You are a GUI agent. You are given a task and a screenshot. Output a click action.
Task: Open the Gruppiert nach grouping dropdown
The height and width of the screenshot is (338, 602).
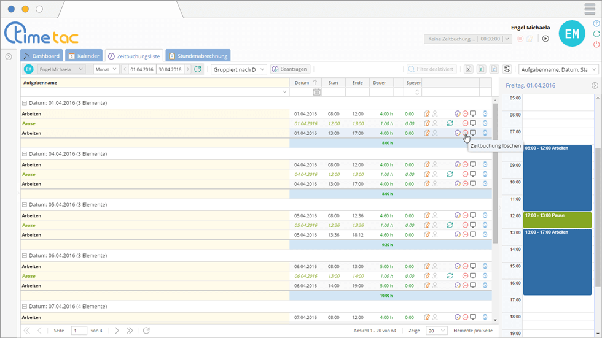pyautogui.click(x=239, y=69)
